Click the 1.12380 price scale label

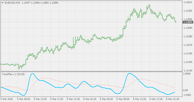188,37
